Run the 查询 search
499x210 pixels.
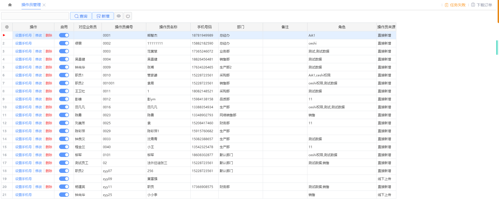(x=81, y=16)
